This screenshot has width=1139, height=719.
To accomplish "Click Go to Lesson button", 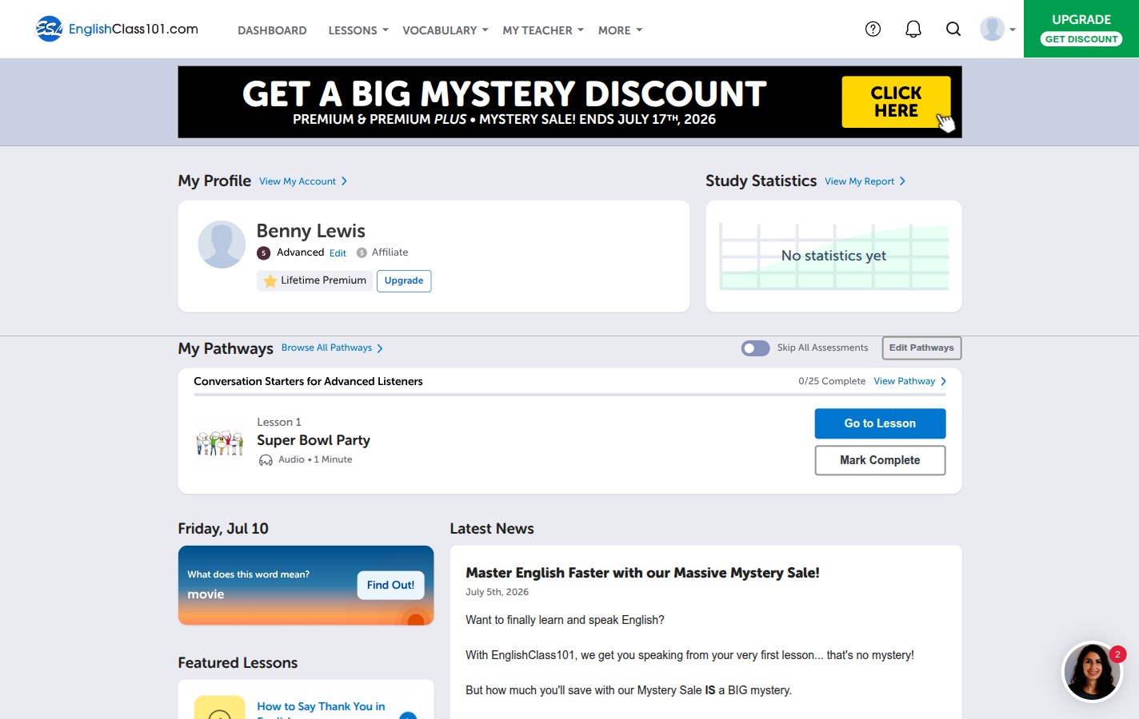I will [880, 423].
